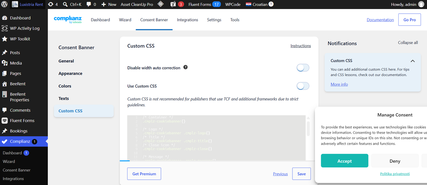
Task: Open BeeRent menu
Action: pos(24,84)
